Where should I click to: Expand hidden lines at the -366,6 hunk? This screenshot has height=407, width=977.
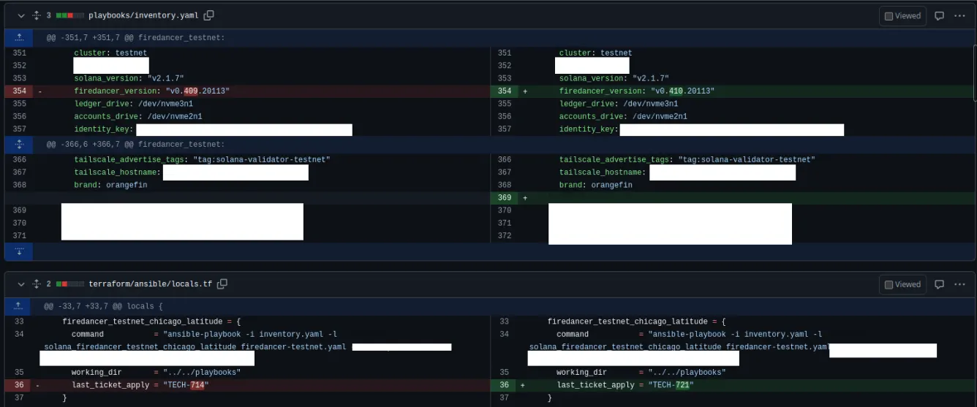tap(19, 145)
